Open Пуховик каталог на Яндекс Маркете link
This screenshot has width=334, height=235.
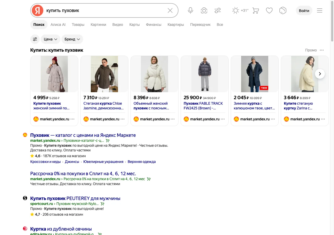83,135
